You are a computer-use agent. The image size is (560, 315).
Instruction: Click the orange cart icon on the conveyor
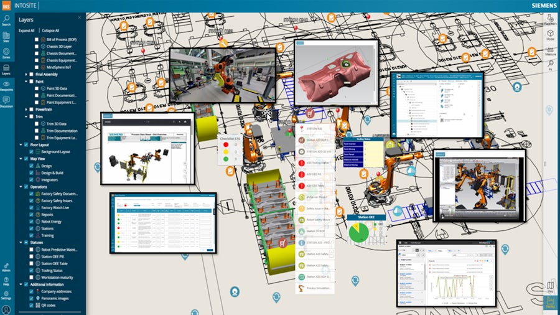[283, 243]
